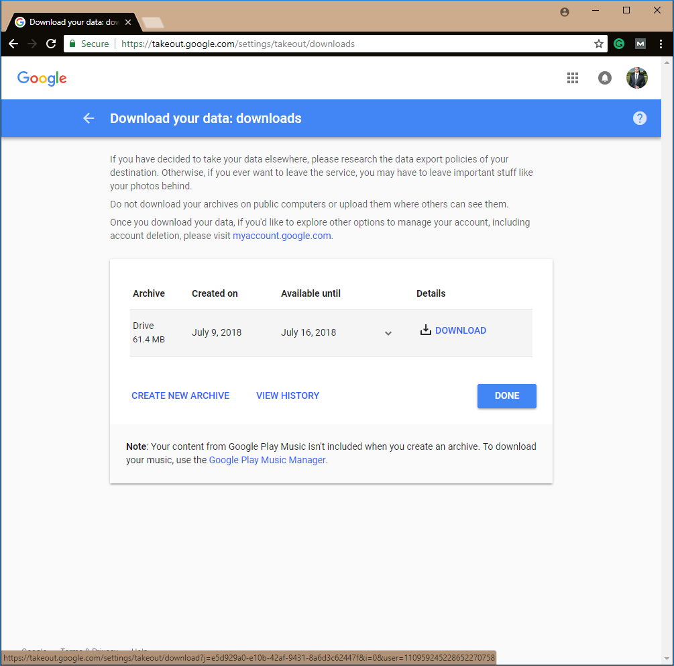The height and width of the screenshot is (666, 674).
Task: Close the Chrome window
Action: tap(657, 10)
